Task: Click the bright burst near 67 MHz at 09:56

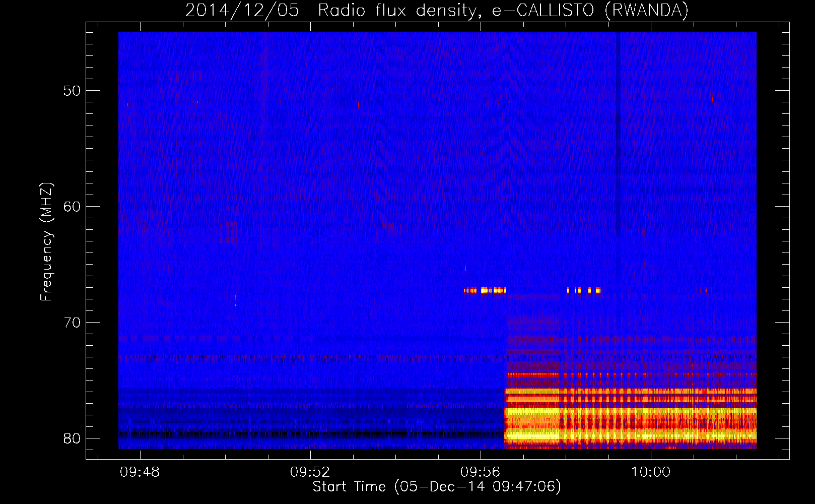Action: [485, 290]
